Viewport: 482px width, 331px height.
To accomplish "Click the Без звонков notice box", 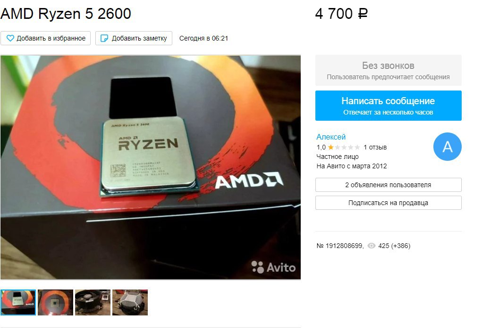I will (388, 70).
